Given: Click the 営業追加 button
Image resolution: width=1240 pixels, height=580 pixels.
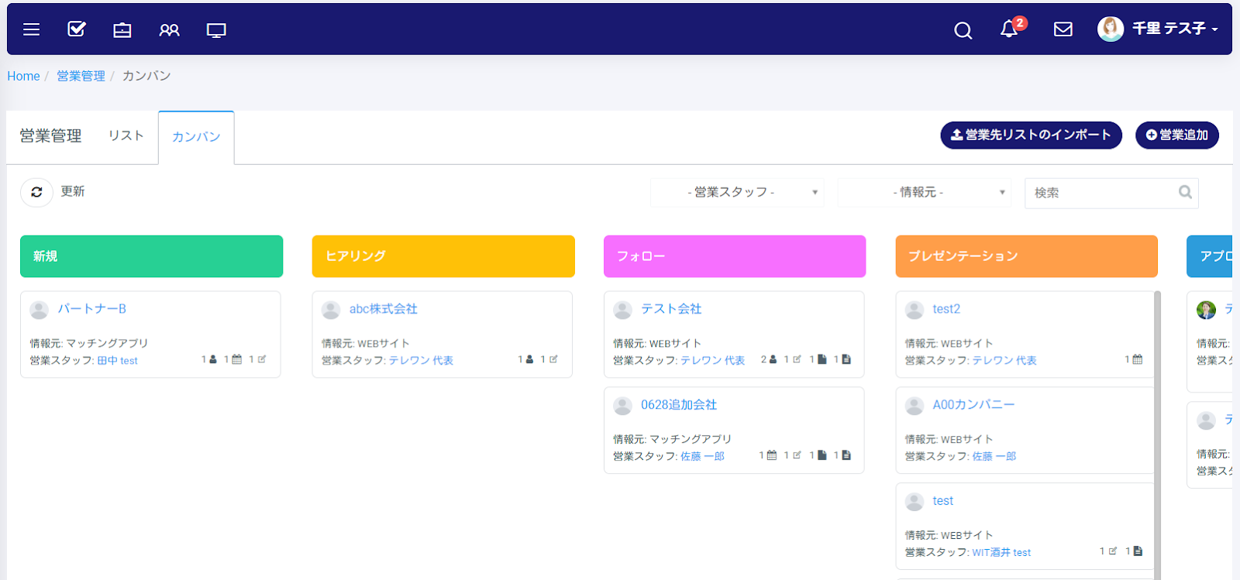Looking at the screenshot, I should 1176,135.
